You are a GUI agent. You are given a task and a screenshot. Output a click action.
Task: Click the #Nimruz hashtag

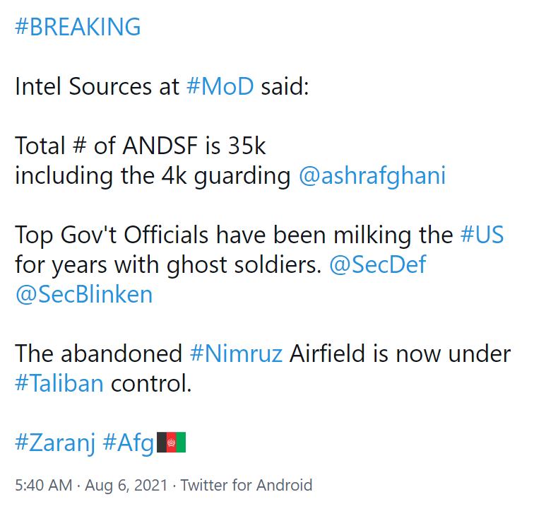point(236,353)
